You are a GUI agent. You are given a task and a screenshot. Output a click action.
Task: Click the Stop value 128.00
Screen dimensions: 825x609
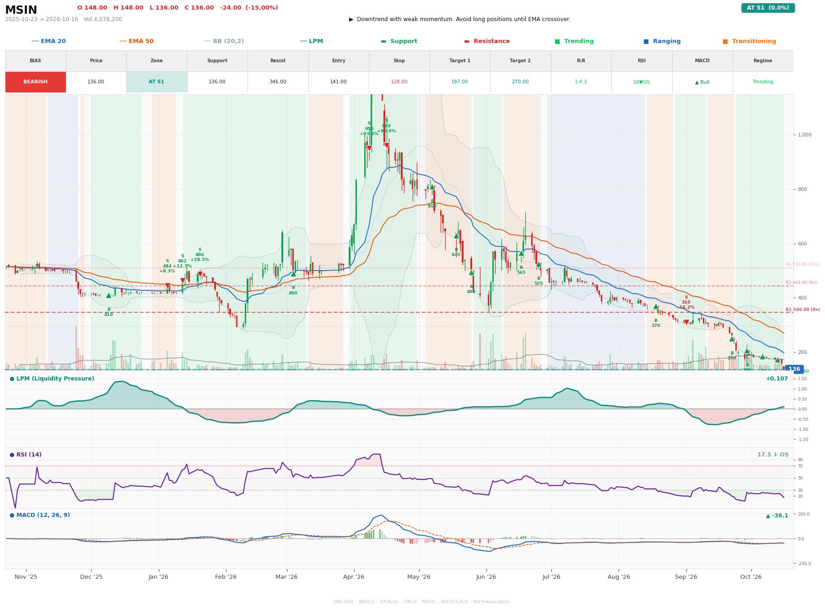[399, 82]
